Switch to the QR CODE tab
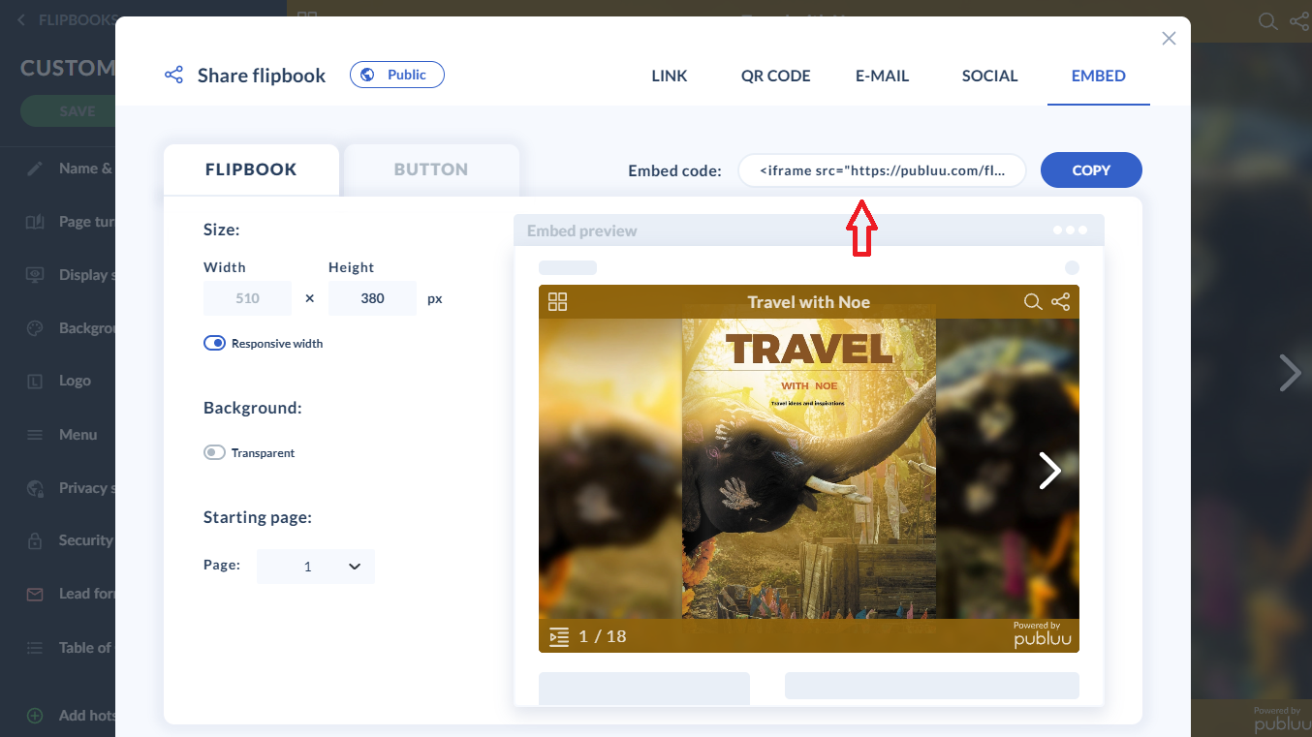 click(775, 76)
